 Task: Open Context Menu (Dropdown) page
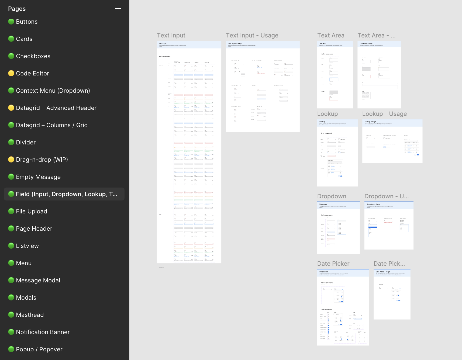tap(53, 91)
